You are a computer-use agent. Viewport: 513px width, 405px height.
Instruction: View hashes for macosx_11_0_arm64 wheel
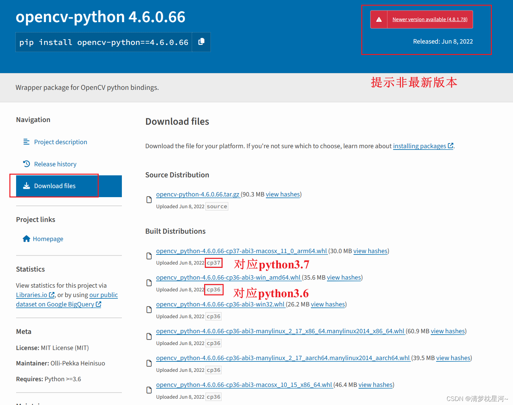(370, 251)
